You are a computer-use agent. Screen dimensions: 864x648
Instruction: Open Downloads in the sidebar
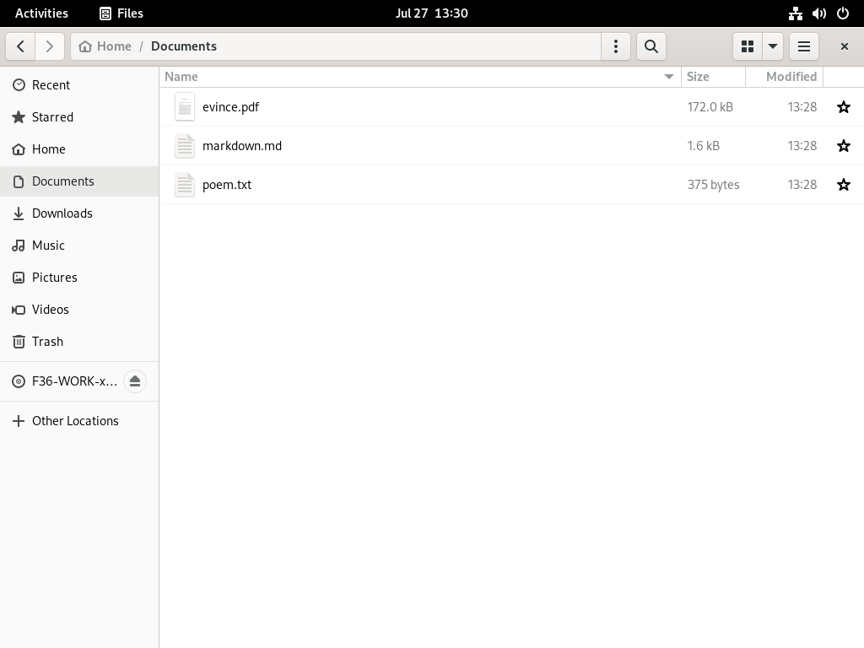[79, 213]
